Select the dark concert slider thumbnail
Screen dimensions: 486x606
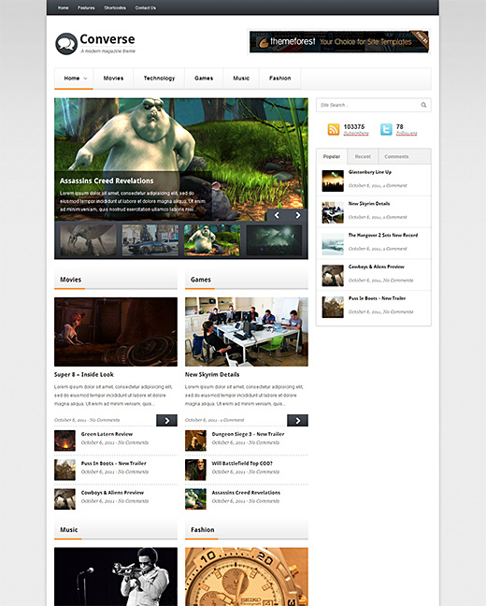(274, 240)
